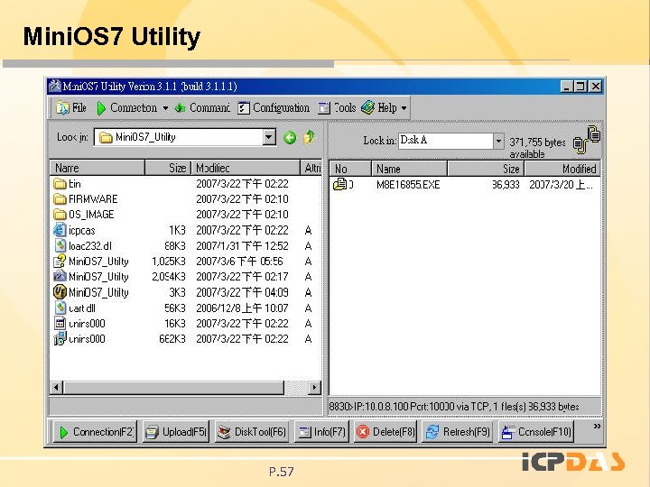This screenshot has height=487, width=650.
Task: Click the up one folder icon
Action: [x=309, y=137]
